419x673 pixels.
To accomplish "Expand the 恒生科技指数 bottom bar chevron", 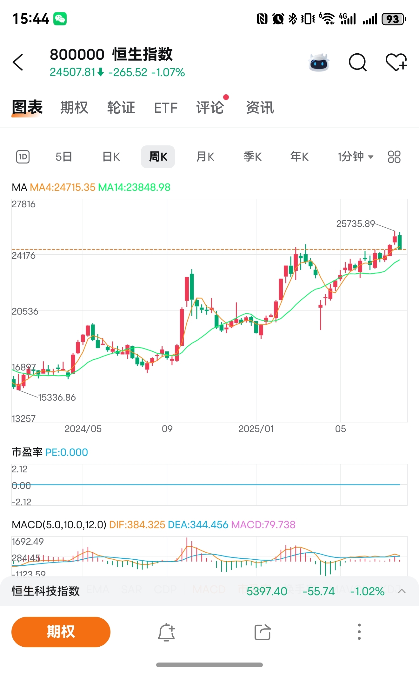I will [402, 591].
